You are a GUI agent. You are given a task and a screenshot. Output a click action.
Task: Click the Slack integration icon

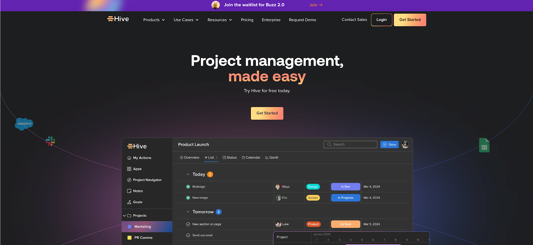point(50,141)
